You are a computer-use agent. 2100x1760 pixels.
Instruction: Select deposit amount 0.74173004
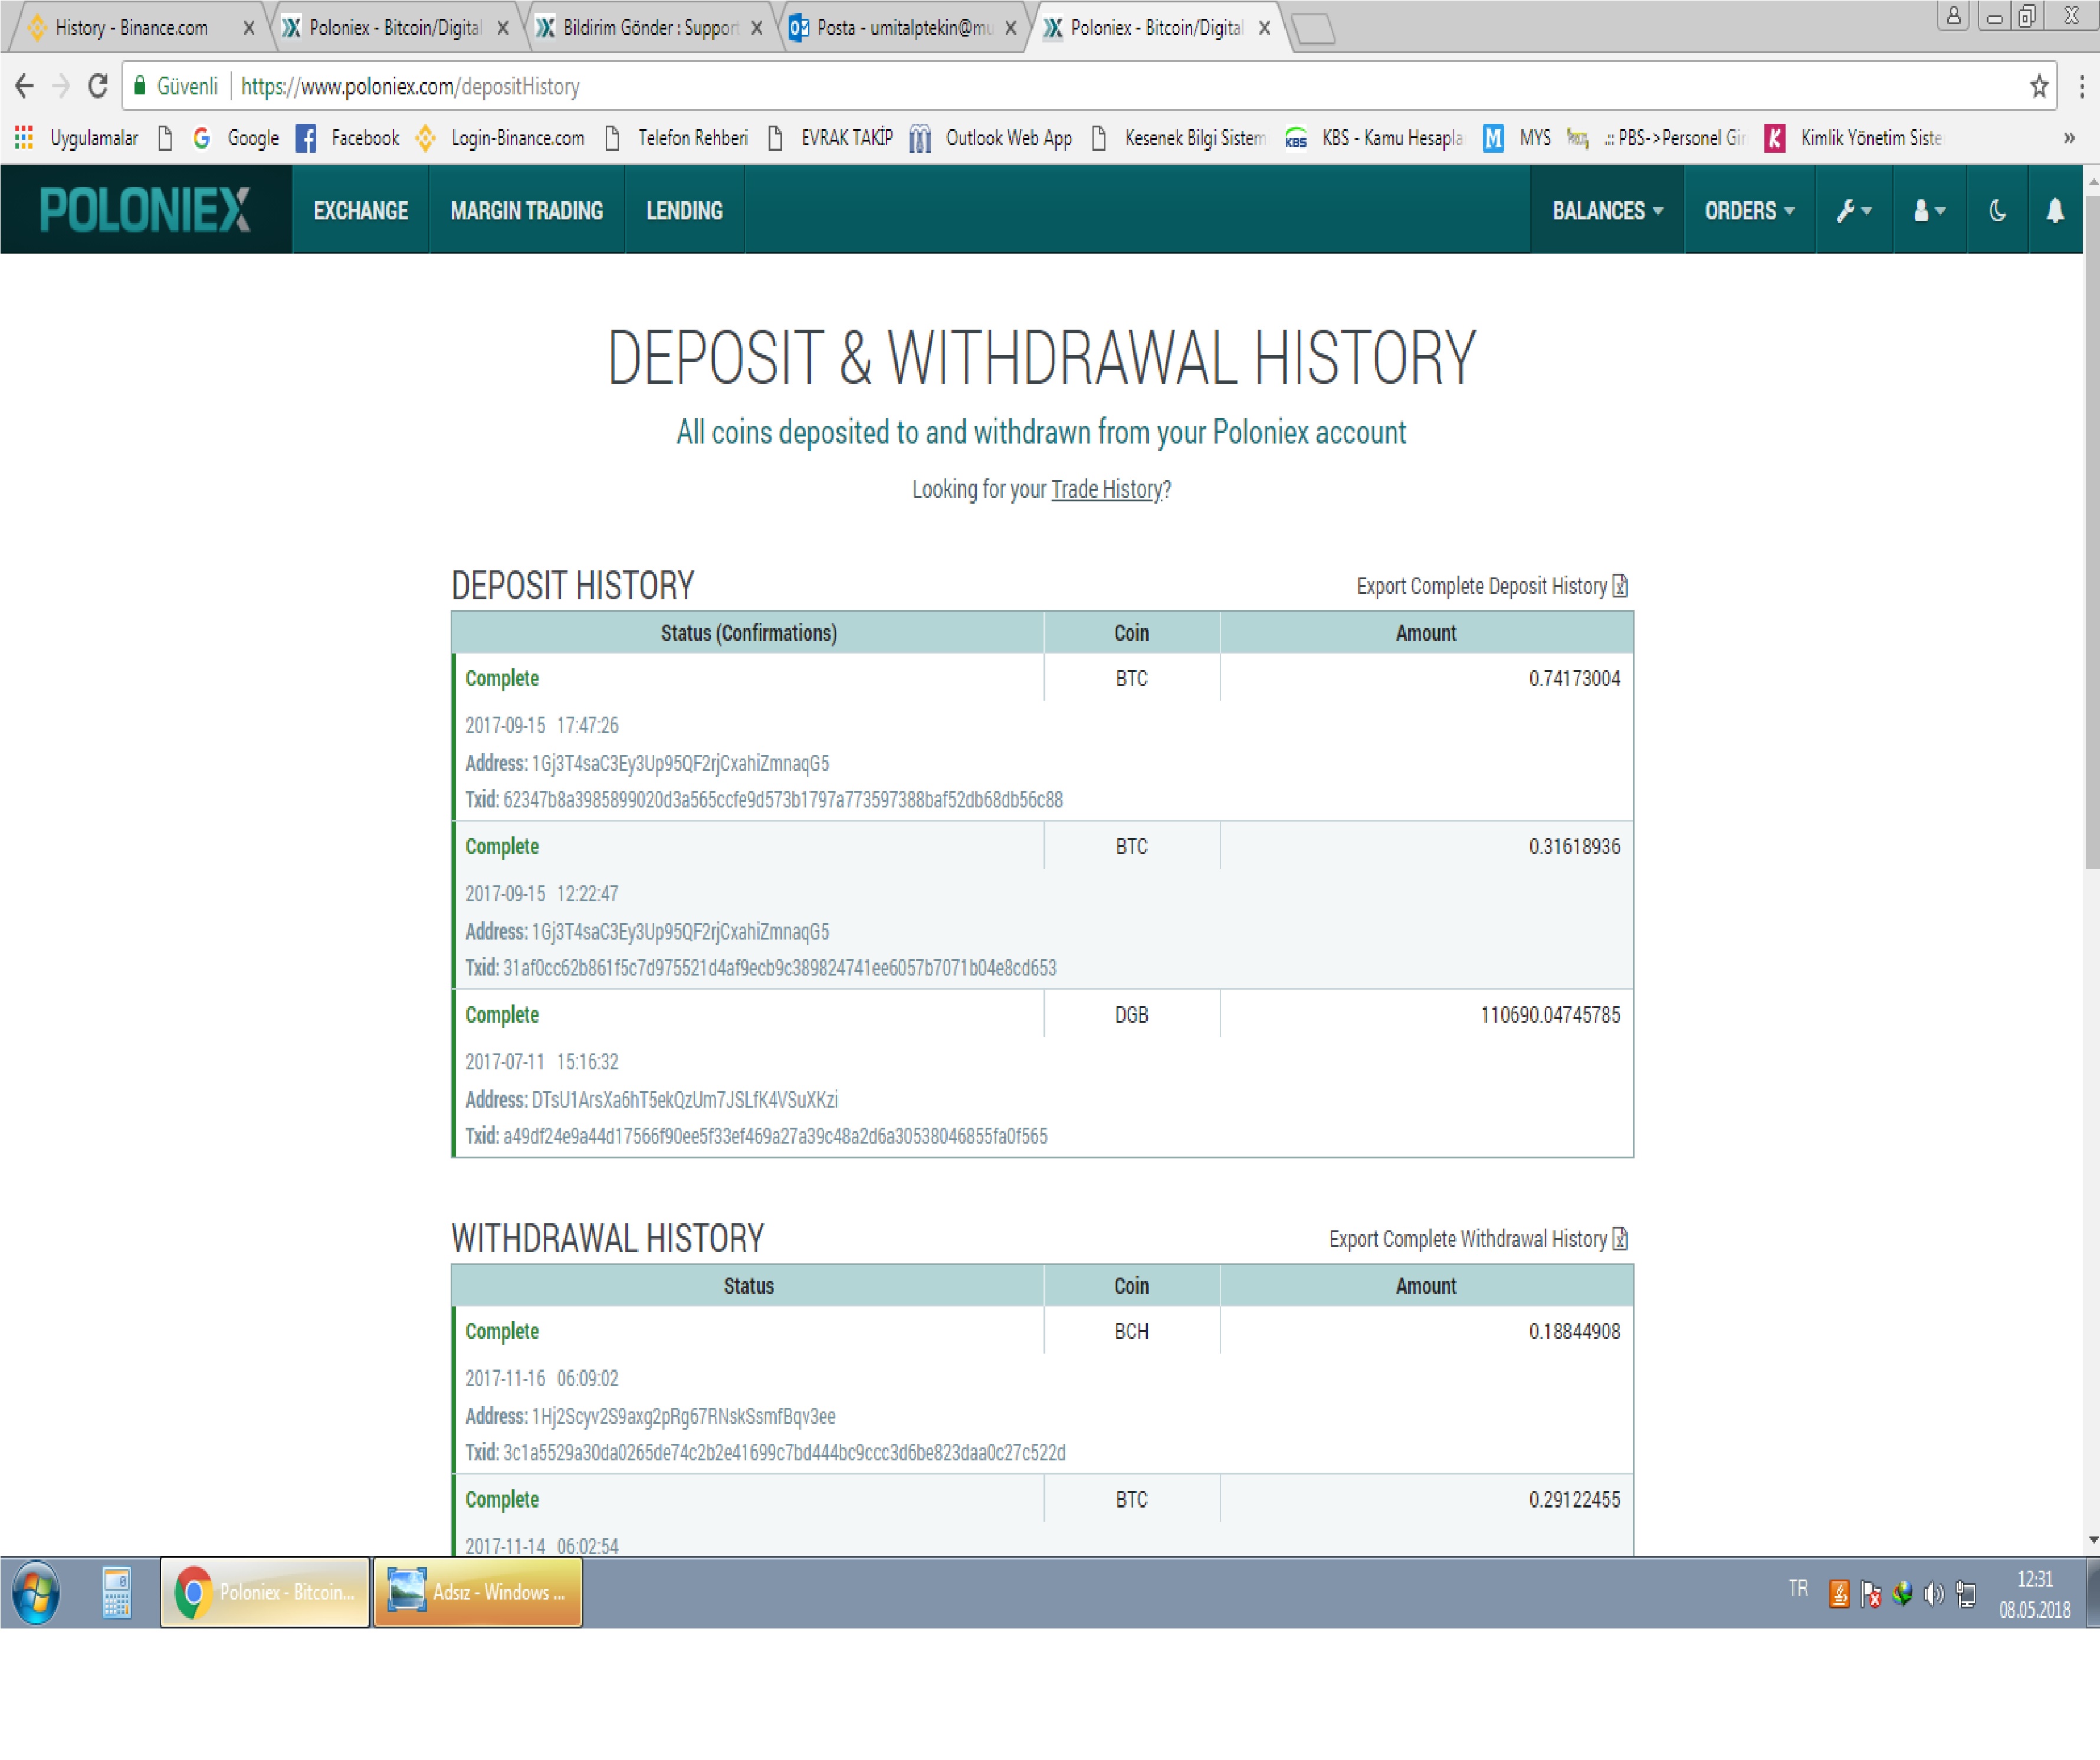[x=1574, y=679]
